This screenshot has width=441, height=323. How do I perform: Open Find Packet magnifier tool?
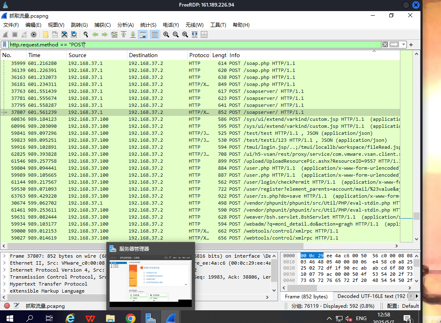(x=86, y=35)
